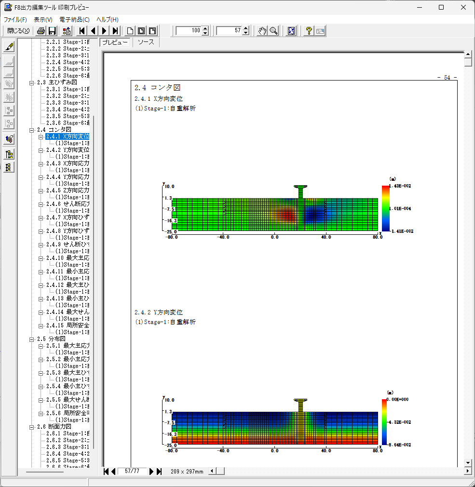Click the single page display icon

[x=130, y=31]
